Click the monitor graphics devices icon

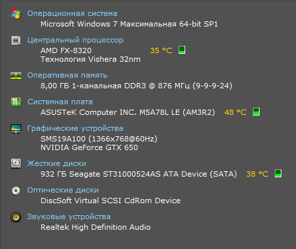(x=16, y=129)
